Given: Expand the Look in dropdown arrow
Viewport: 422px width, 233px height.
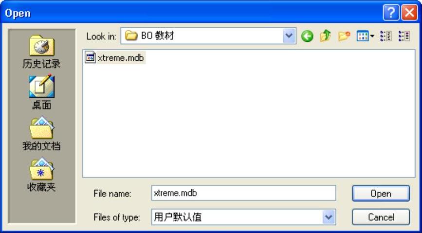Looking at the screenshot, I should tap(289, 36).
